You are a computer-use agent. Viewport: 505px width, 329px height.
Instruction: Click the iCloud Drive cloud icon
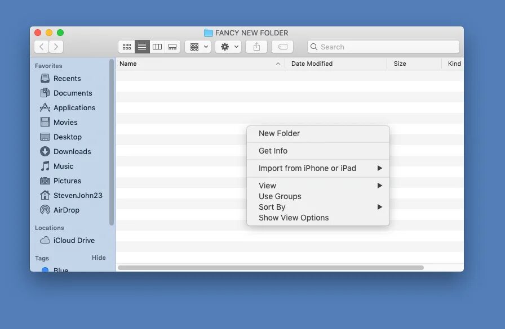[x=45, y=240]
